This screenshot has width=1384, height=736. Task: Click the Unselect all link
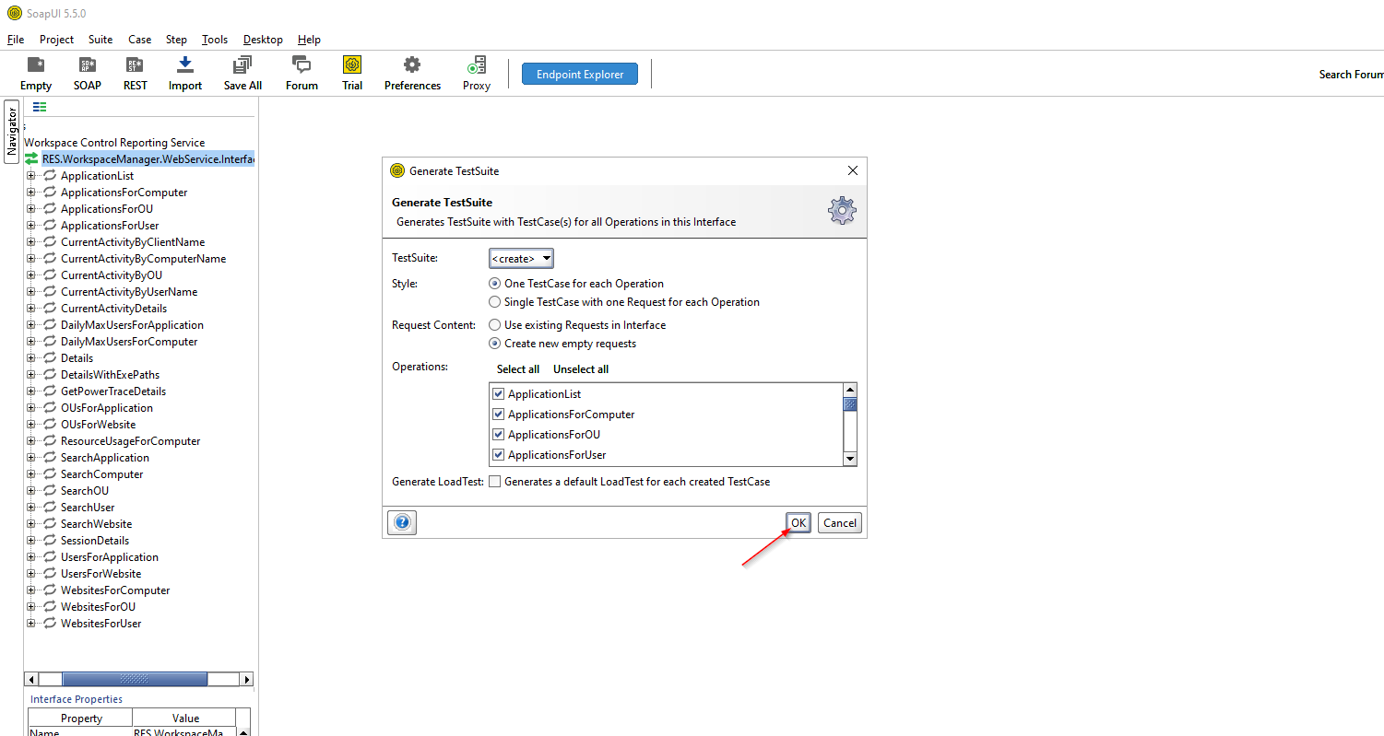pyautogui.click(x=580, y=368)
